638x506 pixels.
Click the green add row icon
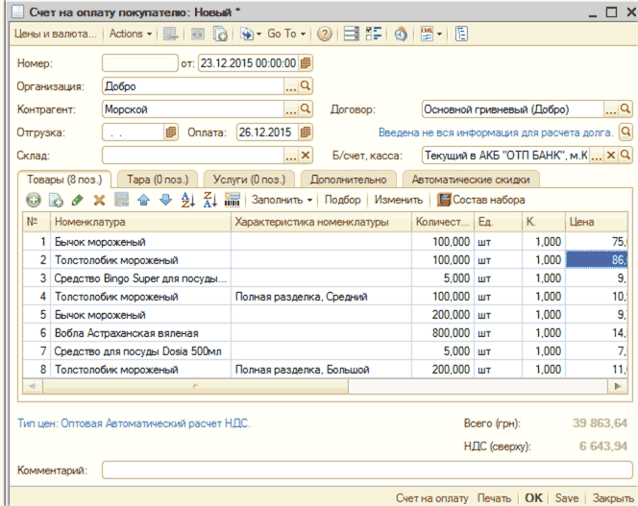tap(33, 200)
